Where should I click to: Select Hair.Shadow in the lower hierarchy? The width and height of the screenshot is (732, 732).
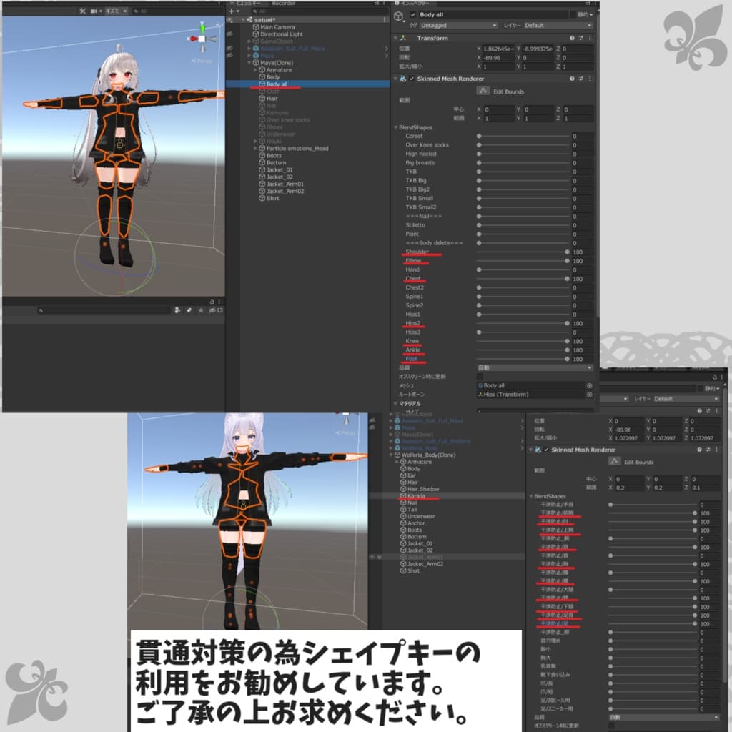(x=423, y=489)
